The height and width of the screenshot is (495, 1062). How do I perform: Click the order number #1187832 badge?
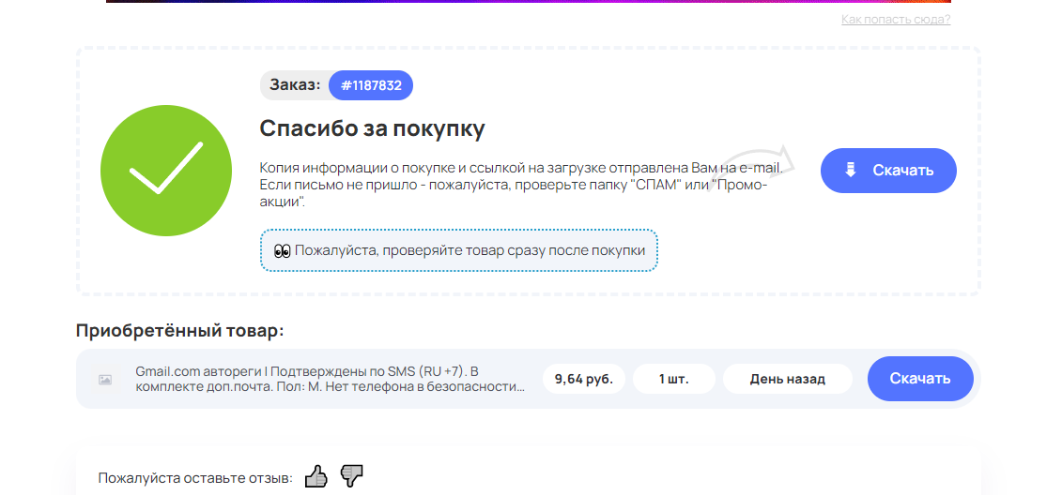(371, 85)
